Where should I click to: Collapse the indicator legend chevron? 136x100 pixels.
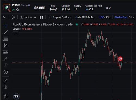pos(16,33)
